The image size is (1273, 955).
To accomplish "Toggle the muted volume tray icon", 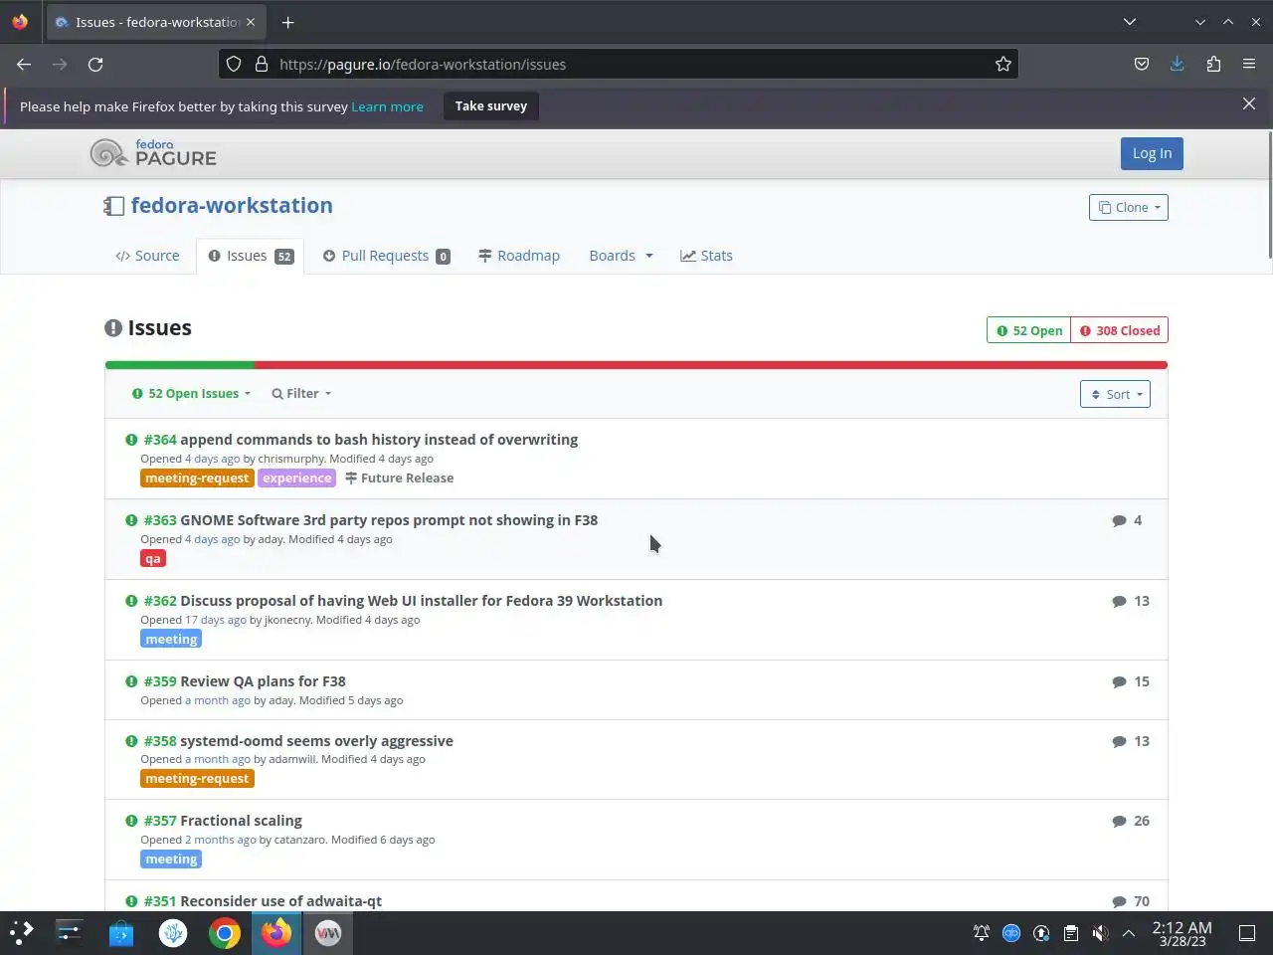I will tap(1100, 933).
